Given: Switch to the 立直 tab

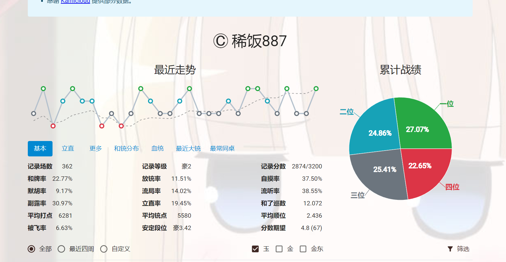Looking at the screenshot, I should tap(68, 149).
